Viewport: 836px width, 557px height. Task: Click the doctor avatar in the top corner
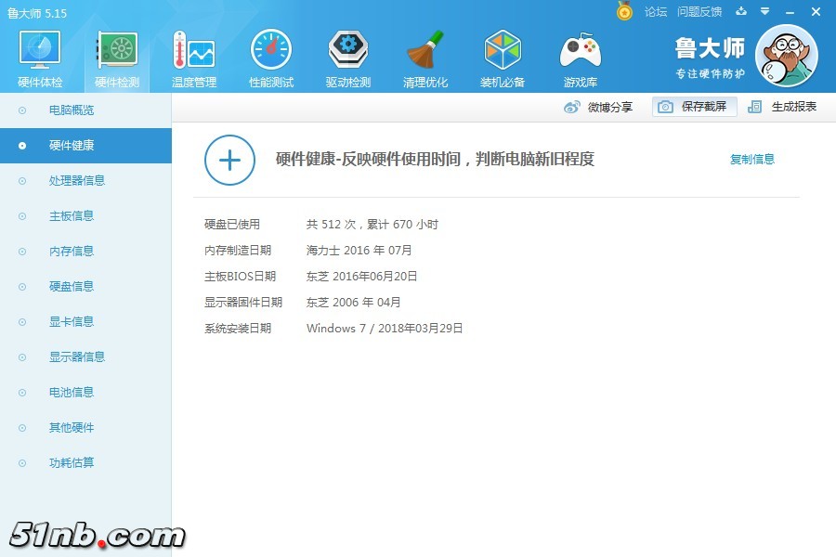786,56
